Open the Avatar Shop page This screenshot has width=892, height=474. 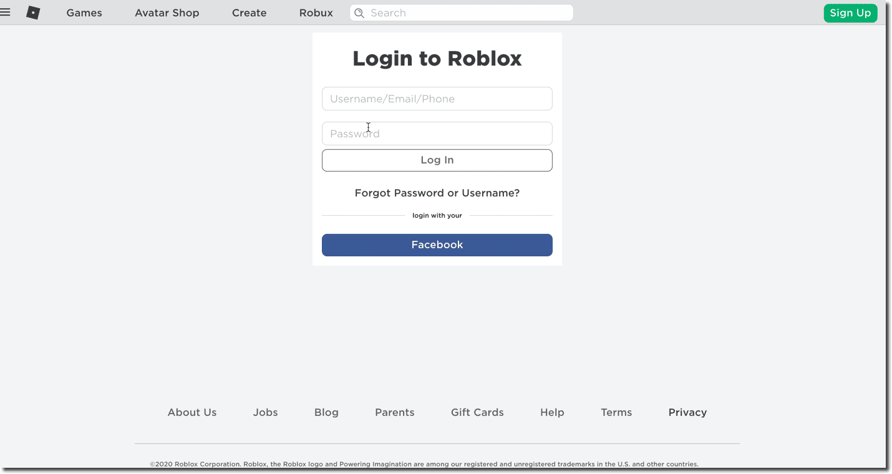click(x=167, y=12)
